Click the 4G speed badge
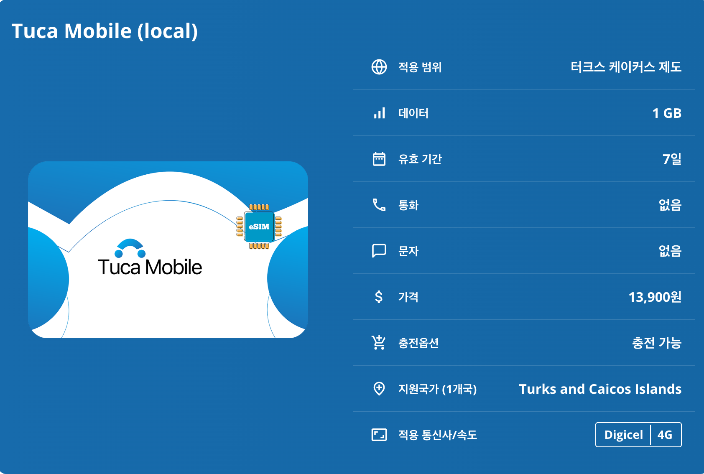Image resolution: width=704 pixels, height=474 pixels. tap(665, 435)
